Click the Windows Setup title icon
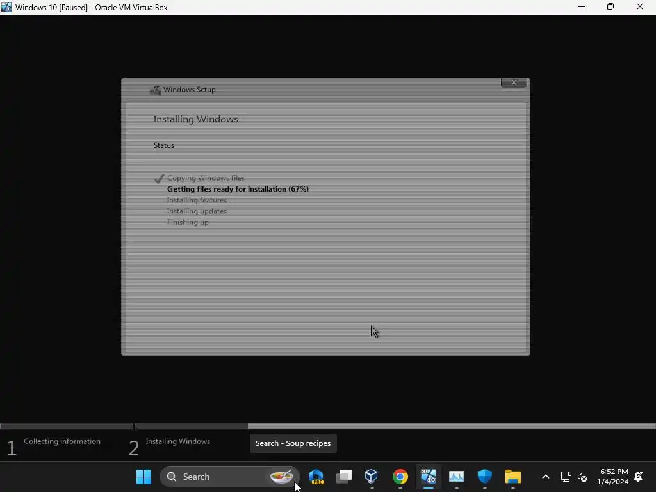 (155, 90)
